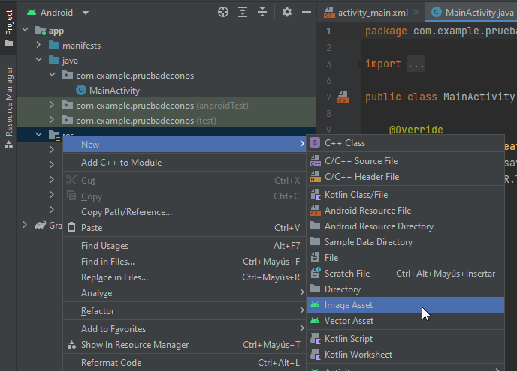The image size is (517, 371).
Task: Select C++ Class from New submenu
Action: (x=406, y=143)
